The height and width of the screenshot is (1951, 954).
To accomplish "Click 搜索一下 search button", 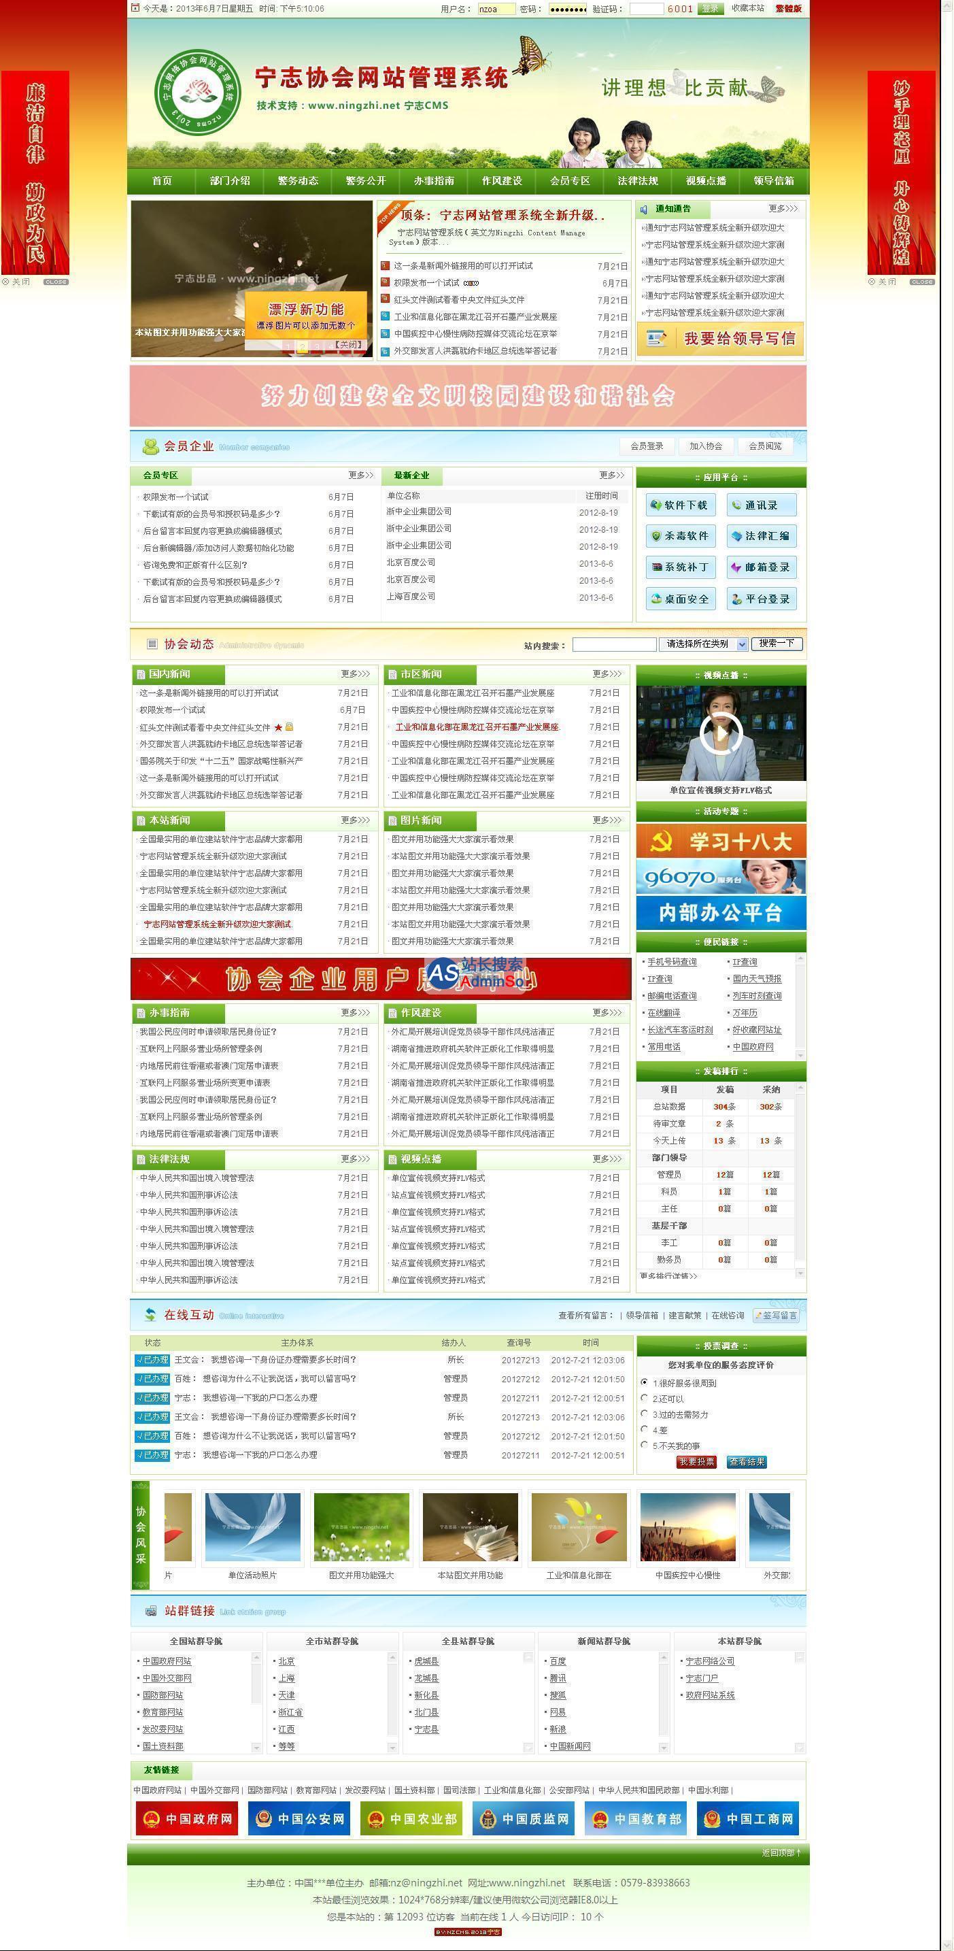I will click(x=777, y=644).
